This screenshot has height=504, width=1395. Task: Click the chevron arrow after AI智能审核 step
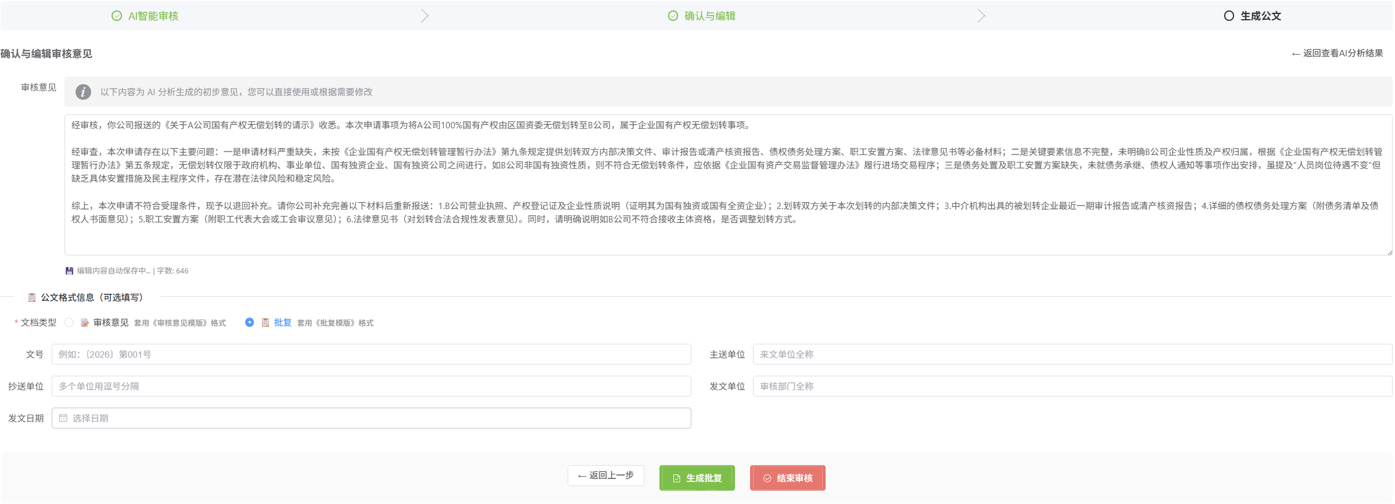click(425, 16)
